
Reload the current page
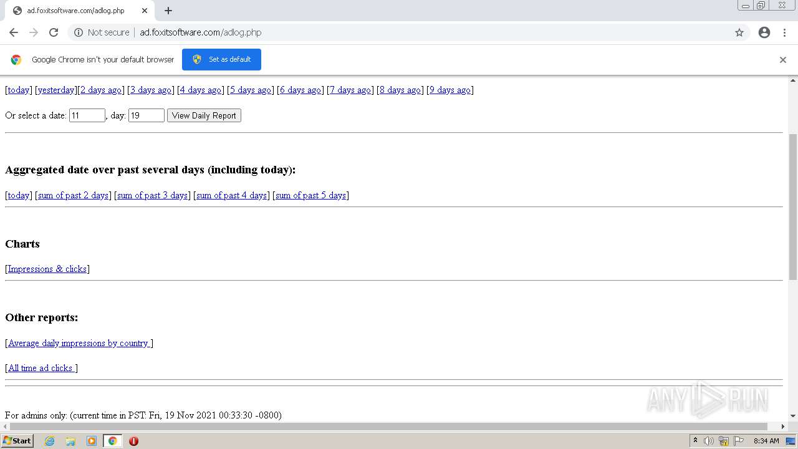click(x=54, y=32)
